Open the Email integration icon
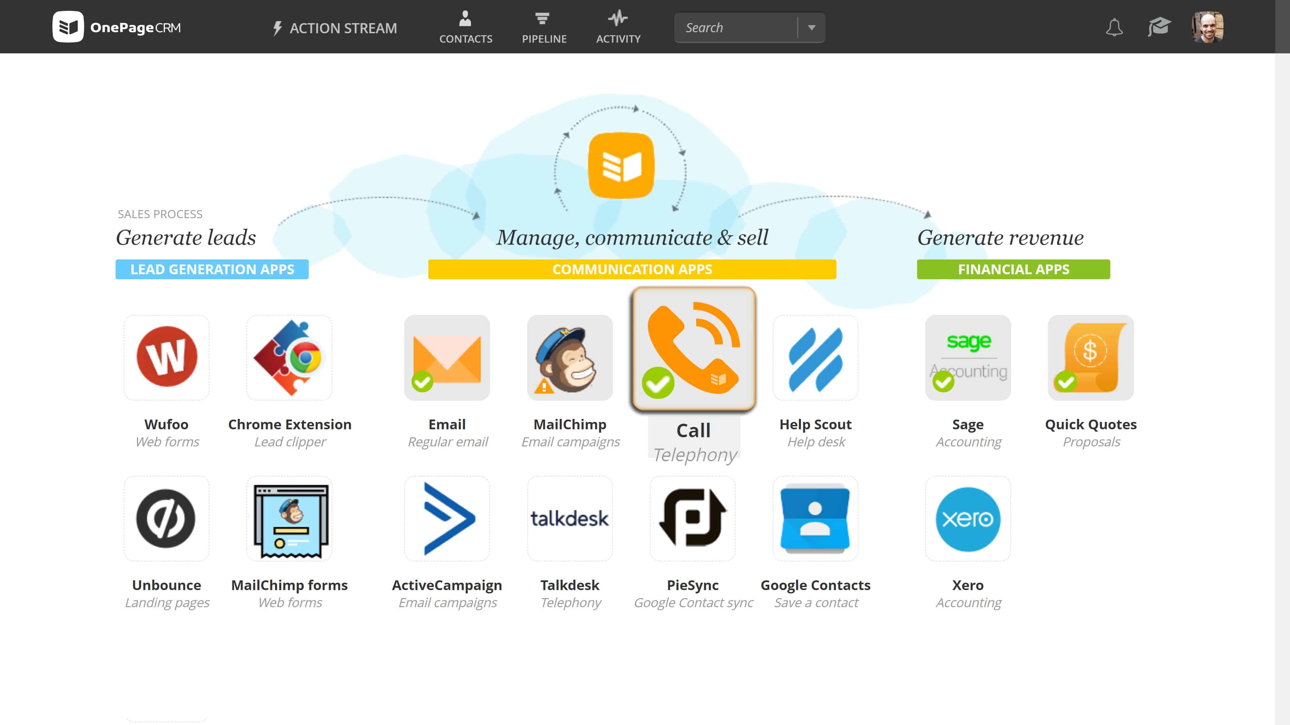 [447, 357]
